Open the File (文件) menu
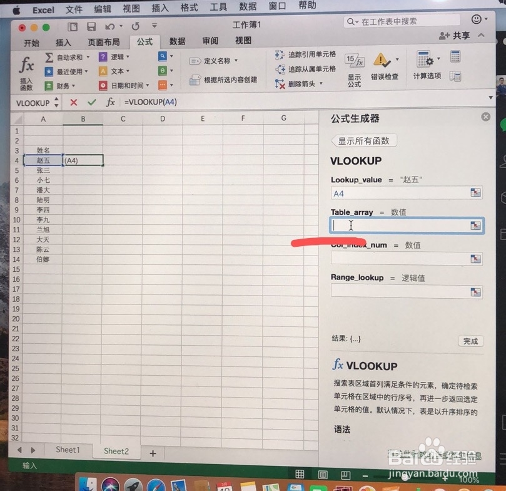Viewport: 506px width, 491px height. [x=74, y=9]
